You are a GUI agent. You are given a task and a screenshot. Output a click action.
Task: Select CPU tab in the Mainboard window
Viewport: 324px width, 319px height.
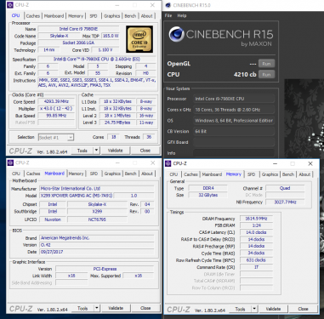(16, 174)
